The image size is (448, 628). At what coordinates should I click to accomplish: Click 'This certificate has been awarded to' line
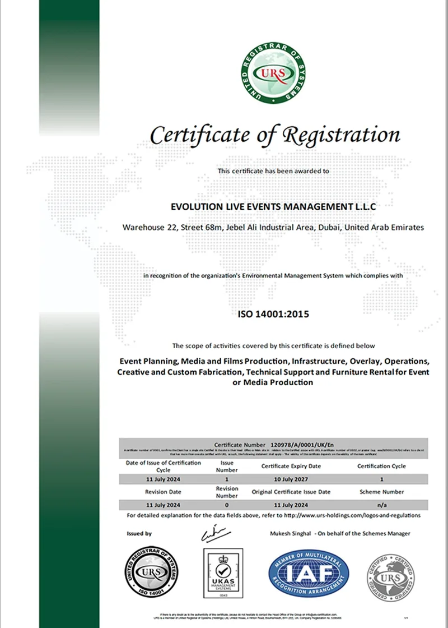(x=274, y=171)
